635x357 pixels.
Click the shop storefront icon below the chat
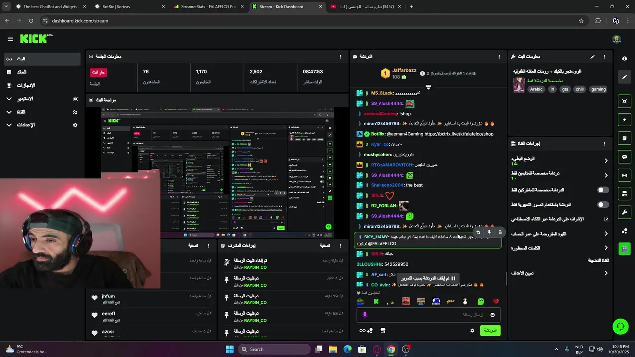[x=383, y=331]
